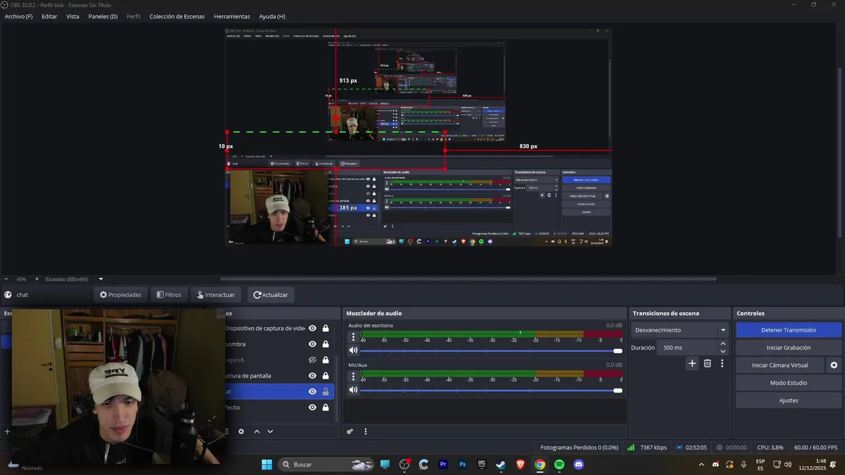The height and width of the screenshot is (475, 845).
Task: Hide the selected chat source
Action: point(312,391)
